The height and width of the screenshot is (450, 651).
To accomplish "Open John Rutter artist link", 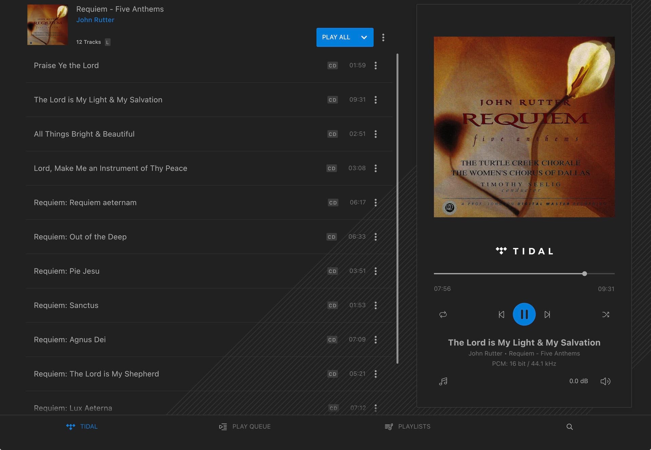I will point(95,20).
